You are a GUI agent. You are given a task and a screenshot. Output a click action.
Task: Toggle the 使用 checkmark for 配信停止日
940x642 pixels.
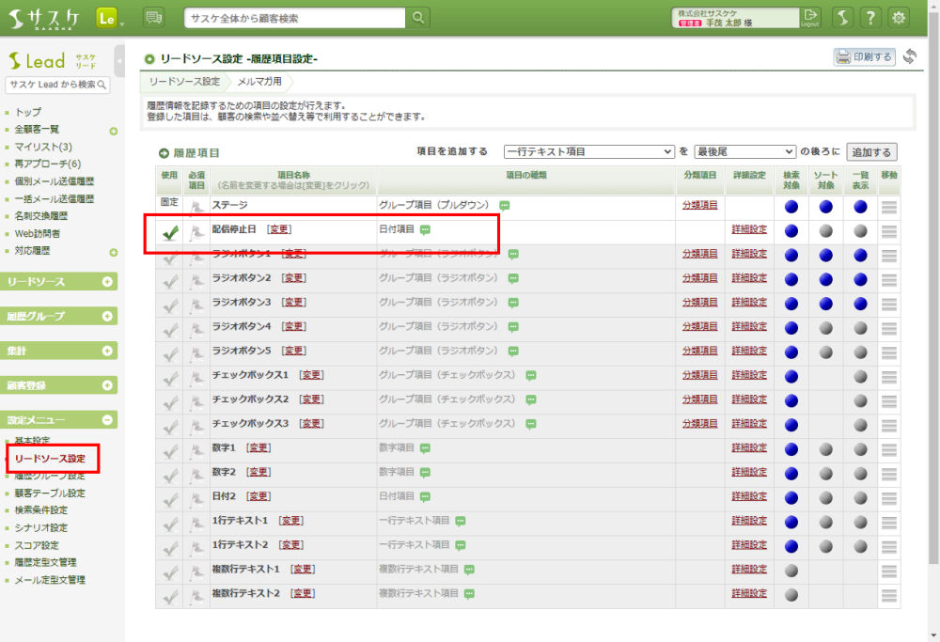pyautogui.click(x=170, y=231)
